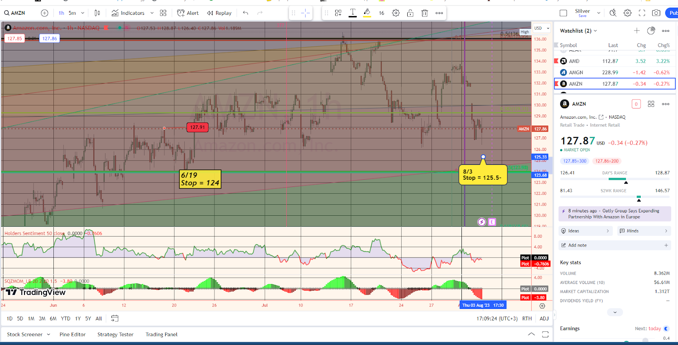Expand the favorite indicators dropdown arrow
The image size is (678, 345).
(x=152, y=13)
